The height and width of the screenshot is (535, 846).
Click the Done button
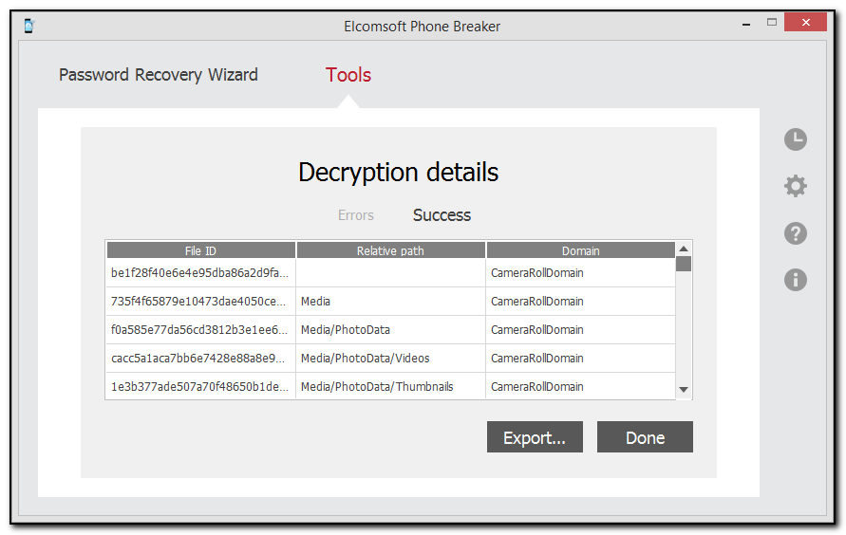tap(645, 437)
